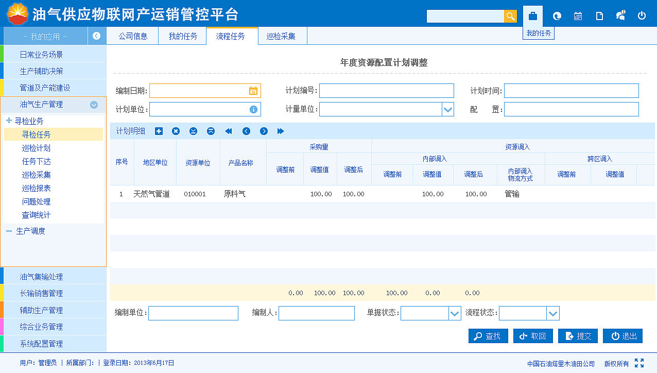This screenshot has width=657, height=373.
Task: Open 长输销售管理 sidebar menu
Action: [x=54, y=293]
